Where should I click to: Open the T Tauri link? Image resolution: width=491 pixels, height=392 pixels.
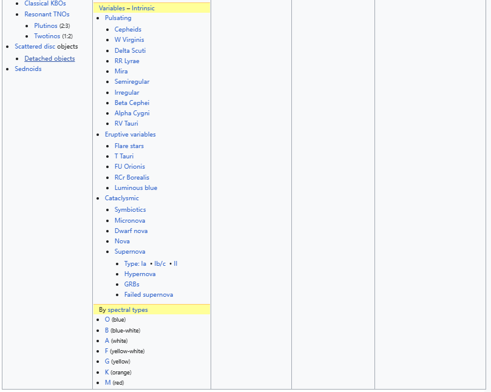coord(125,156)
